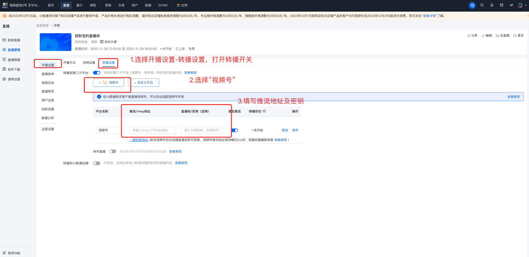Open the notification bell
This screenshot has height=257, width=529.
tap(492, 5)
